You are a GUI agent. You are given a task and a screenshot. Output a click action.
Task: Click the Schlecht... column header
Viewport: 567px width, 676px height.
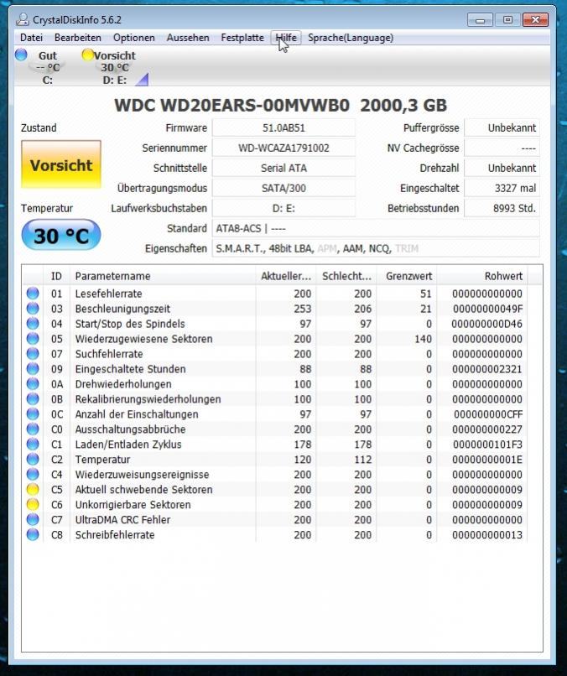coord(346,276)
